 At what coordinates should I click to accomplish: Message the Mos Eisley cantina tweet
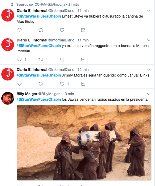point(83,30)
